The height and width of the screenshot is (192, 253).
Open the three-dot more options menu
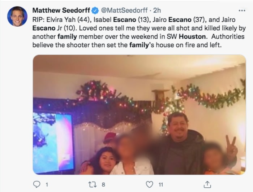coord(242,10)
